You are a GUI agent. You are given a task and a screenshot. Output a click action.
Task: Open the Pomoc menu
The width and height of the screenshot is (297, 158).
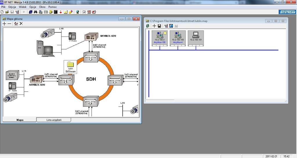(52, 7)
